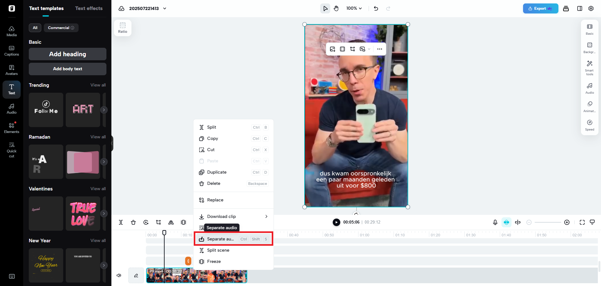
Task: Undo the last action
Action: point(376,8)
